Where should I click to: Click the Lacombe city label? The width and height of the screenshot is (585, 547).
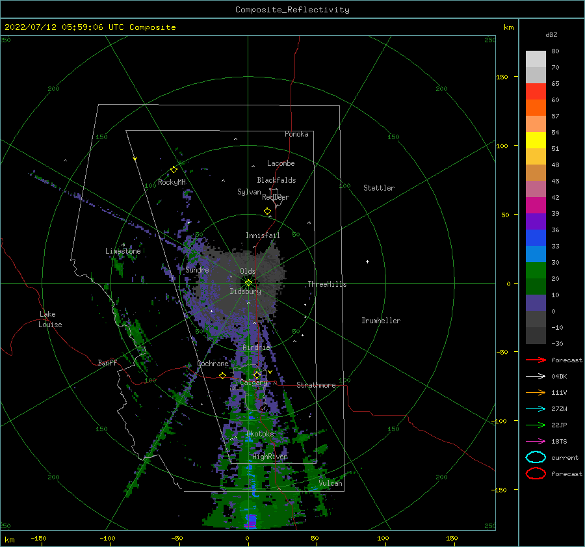click(281, 163)
